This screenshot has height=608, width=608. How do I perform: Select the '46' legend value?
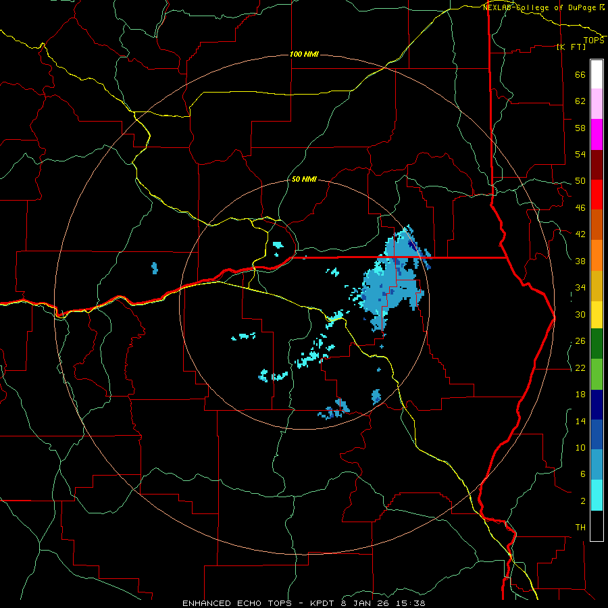point(580,207)
